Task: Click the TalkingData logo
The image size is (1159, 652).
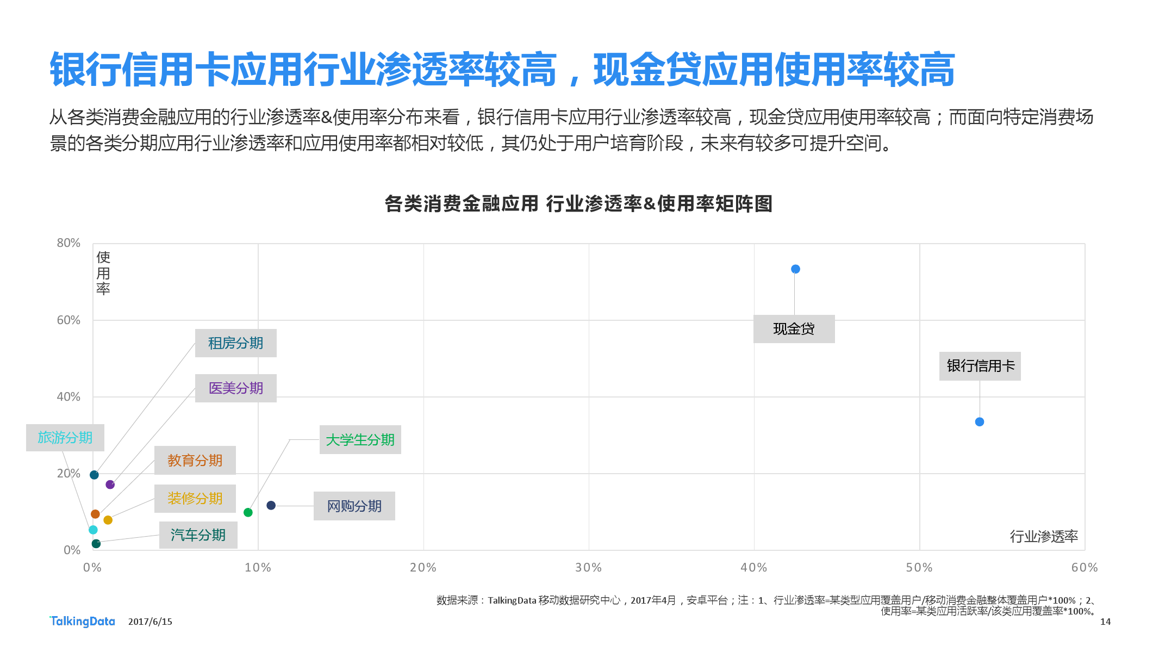Action: [83, 621]
